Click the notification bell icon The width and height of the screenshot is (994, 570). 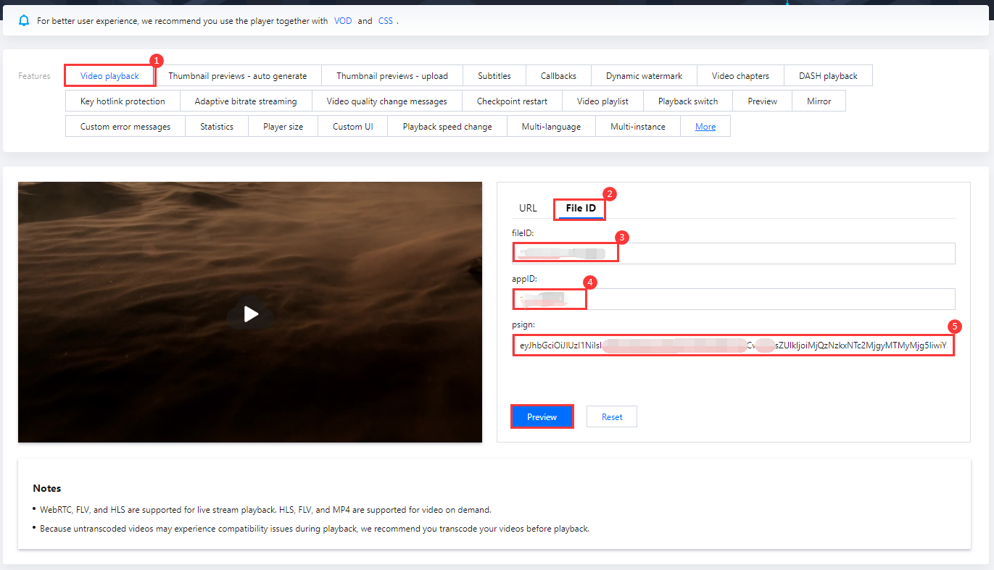(x=25, y=21)
